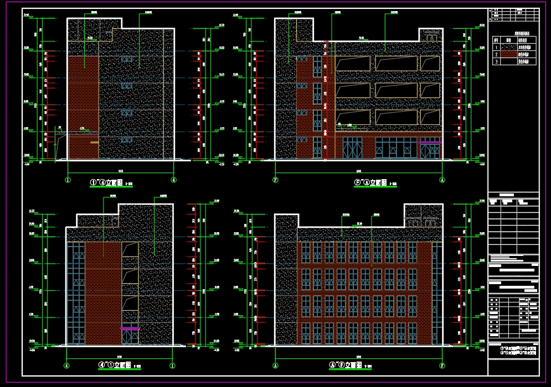The image size is (551, 387).
Task: Click the red brick swatch in legend row 2
Action: 508,55
